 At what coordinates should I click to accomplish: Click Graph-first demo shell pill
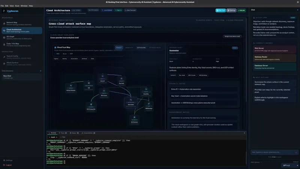click(x=232, y=36)
